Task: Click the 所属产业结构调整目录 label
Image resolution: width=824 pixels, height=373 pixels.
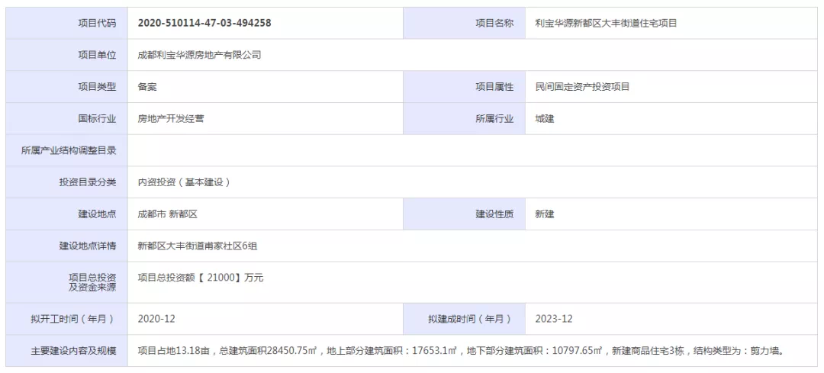Action: click(x=69, y=151)
